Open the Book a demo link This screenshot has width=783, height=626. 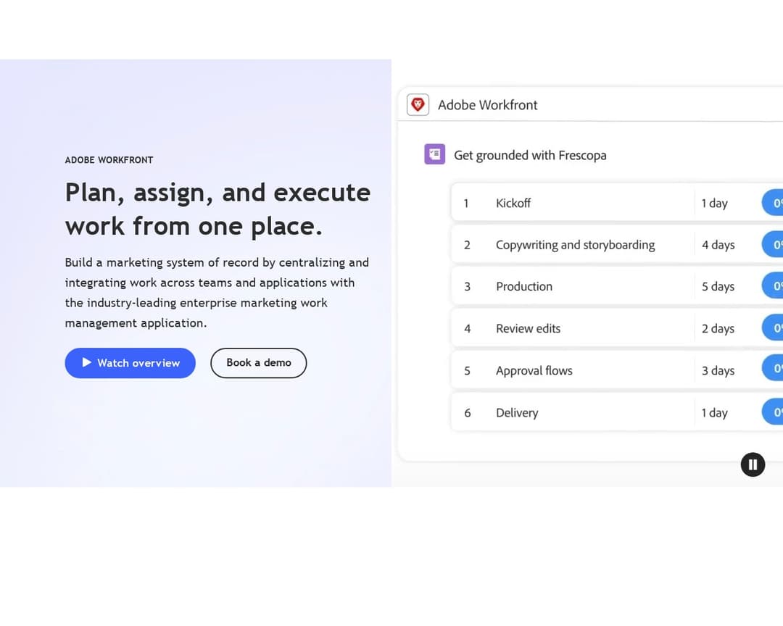coord(259,363)
